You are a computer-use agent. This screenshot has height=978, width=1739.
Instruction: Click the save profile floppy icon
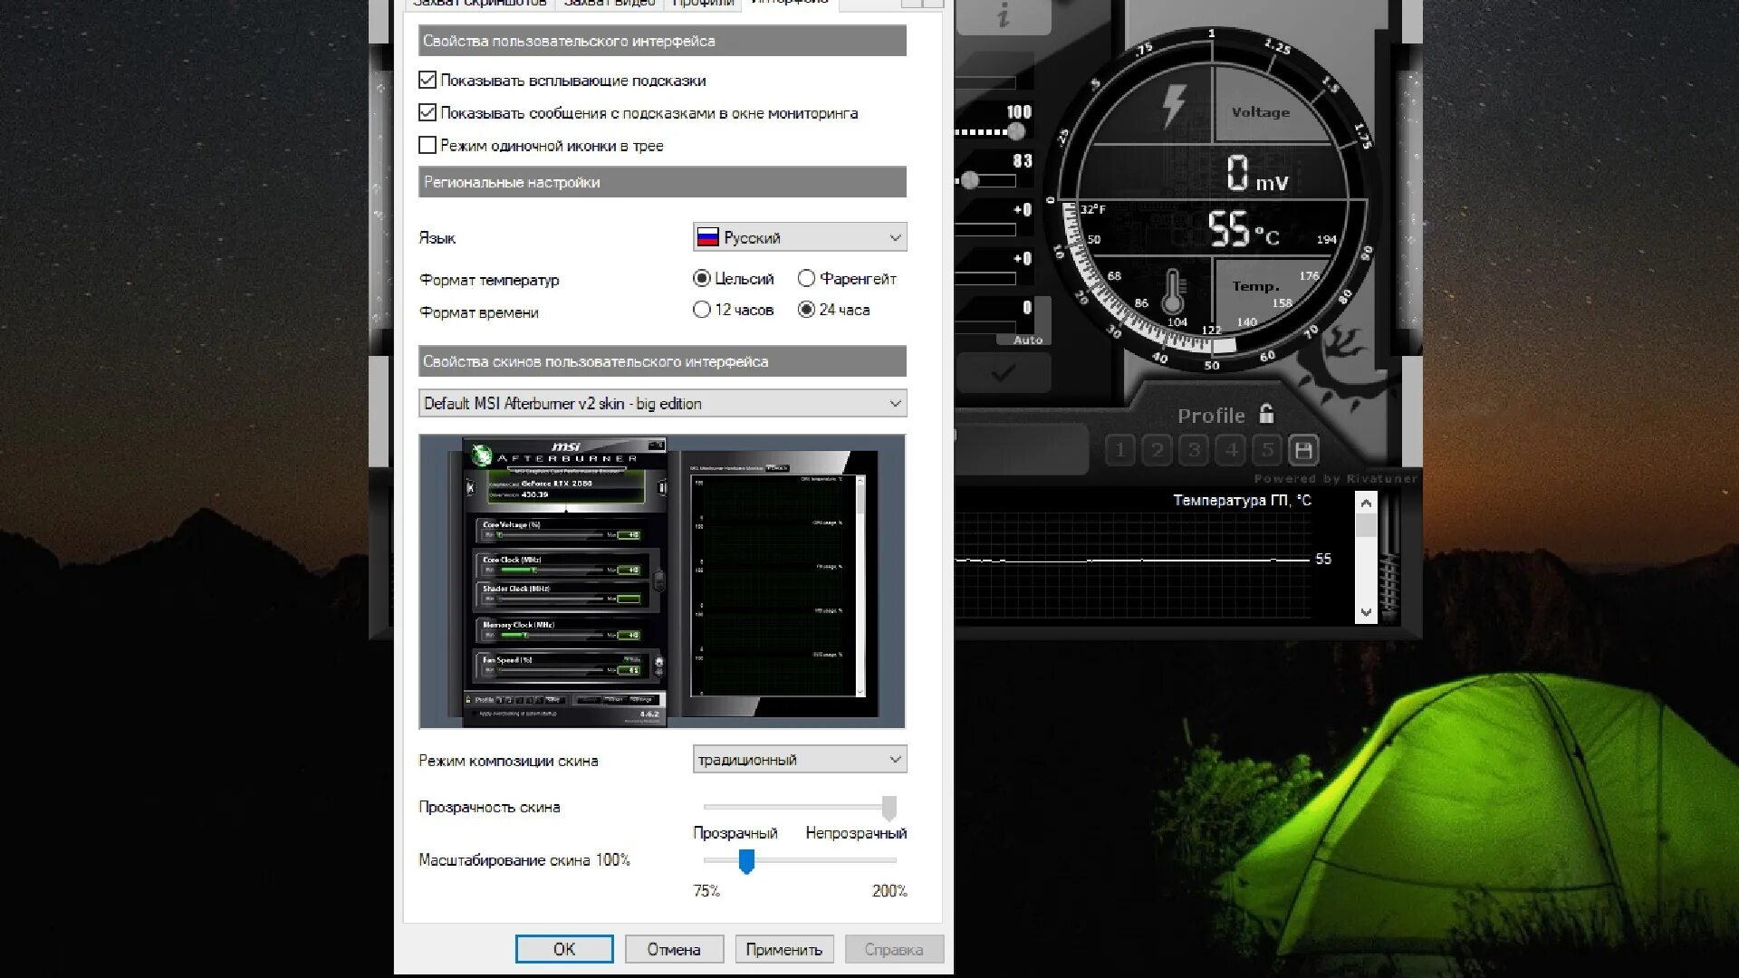point(1303,450)
